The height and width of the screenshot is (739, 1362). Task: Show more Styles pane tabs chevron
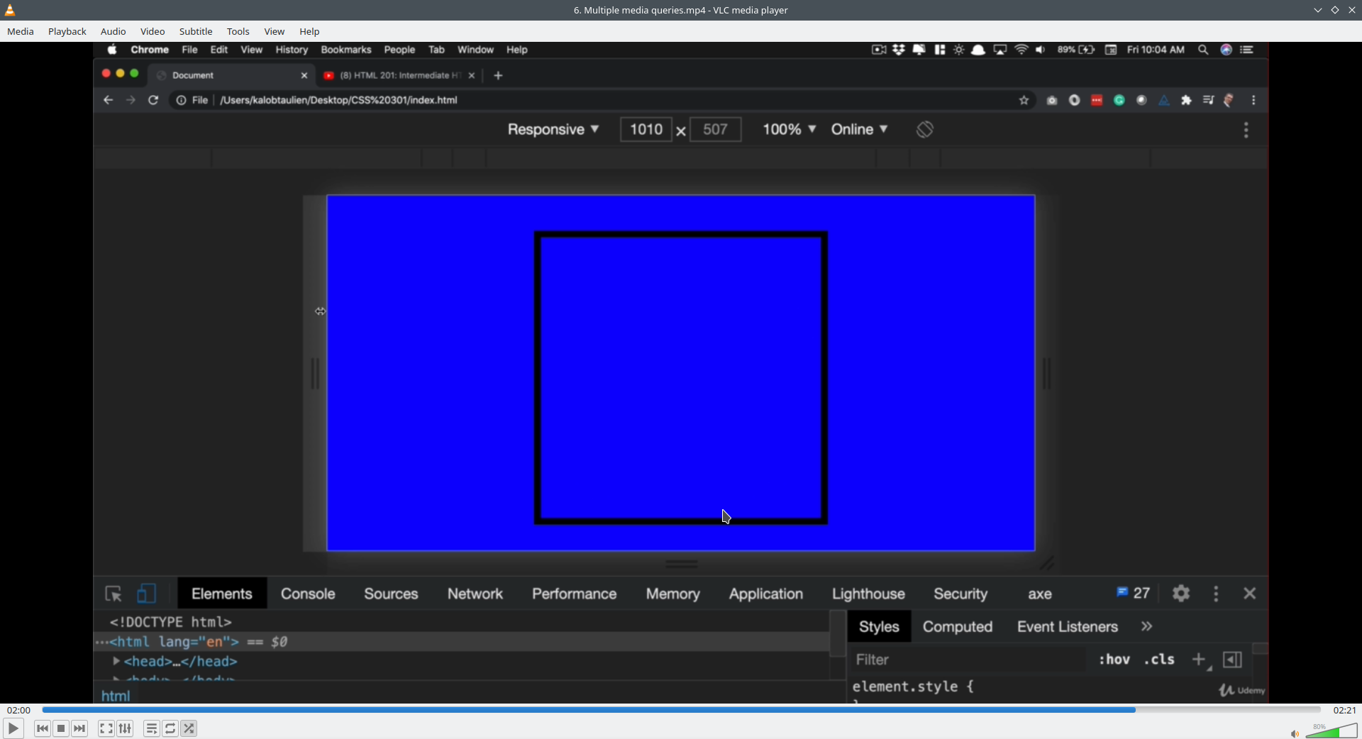[1147, 627]
